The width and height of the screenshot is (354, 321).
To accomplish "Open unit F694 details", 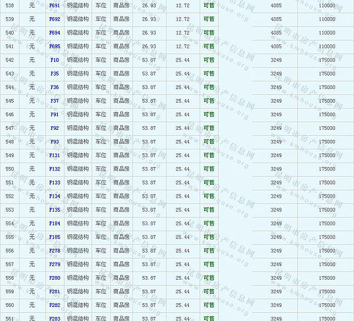I will [54, 32].
